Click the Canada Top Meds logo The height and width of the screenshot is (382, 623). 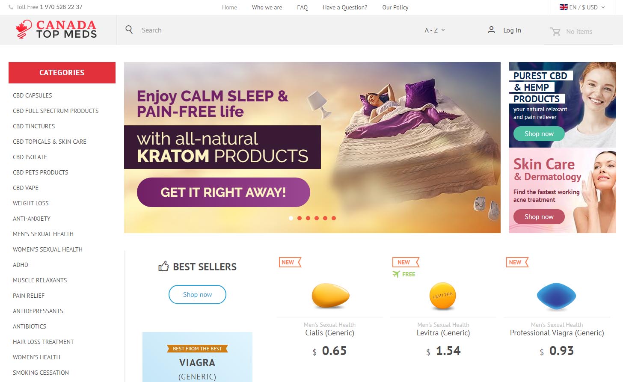coord(56,29)
